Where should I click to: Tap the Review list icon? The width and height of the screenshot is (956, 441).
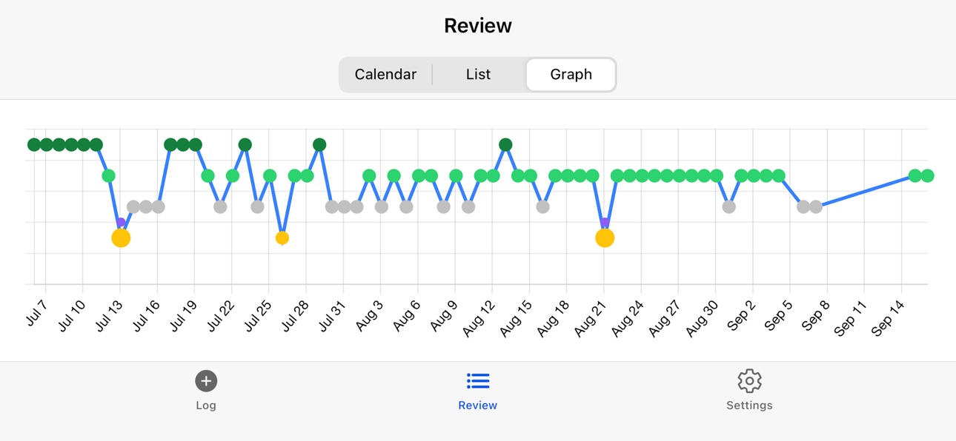point(478,381)
